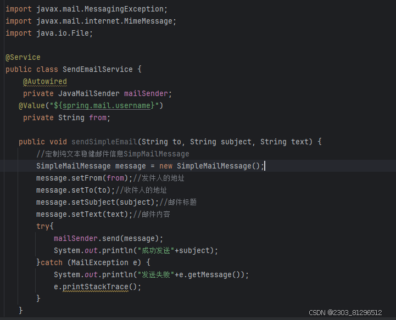Click the 'String subject' parameter
This screenshot has height=320, width=396.
point(221,142)
